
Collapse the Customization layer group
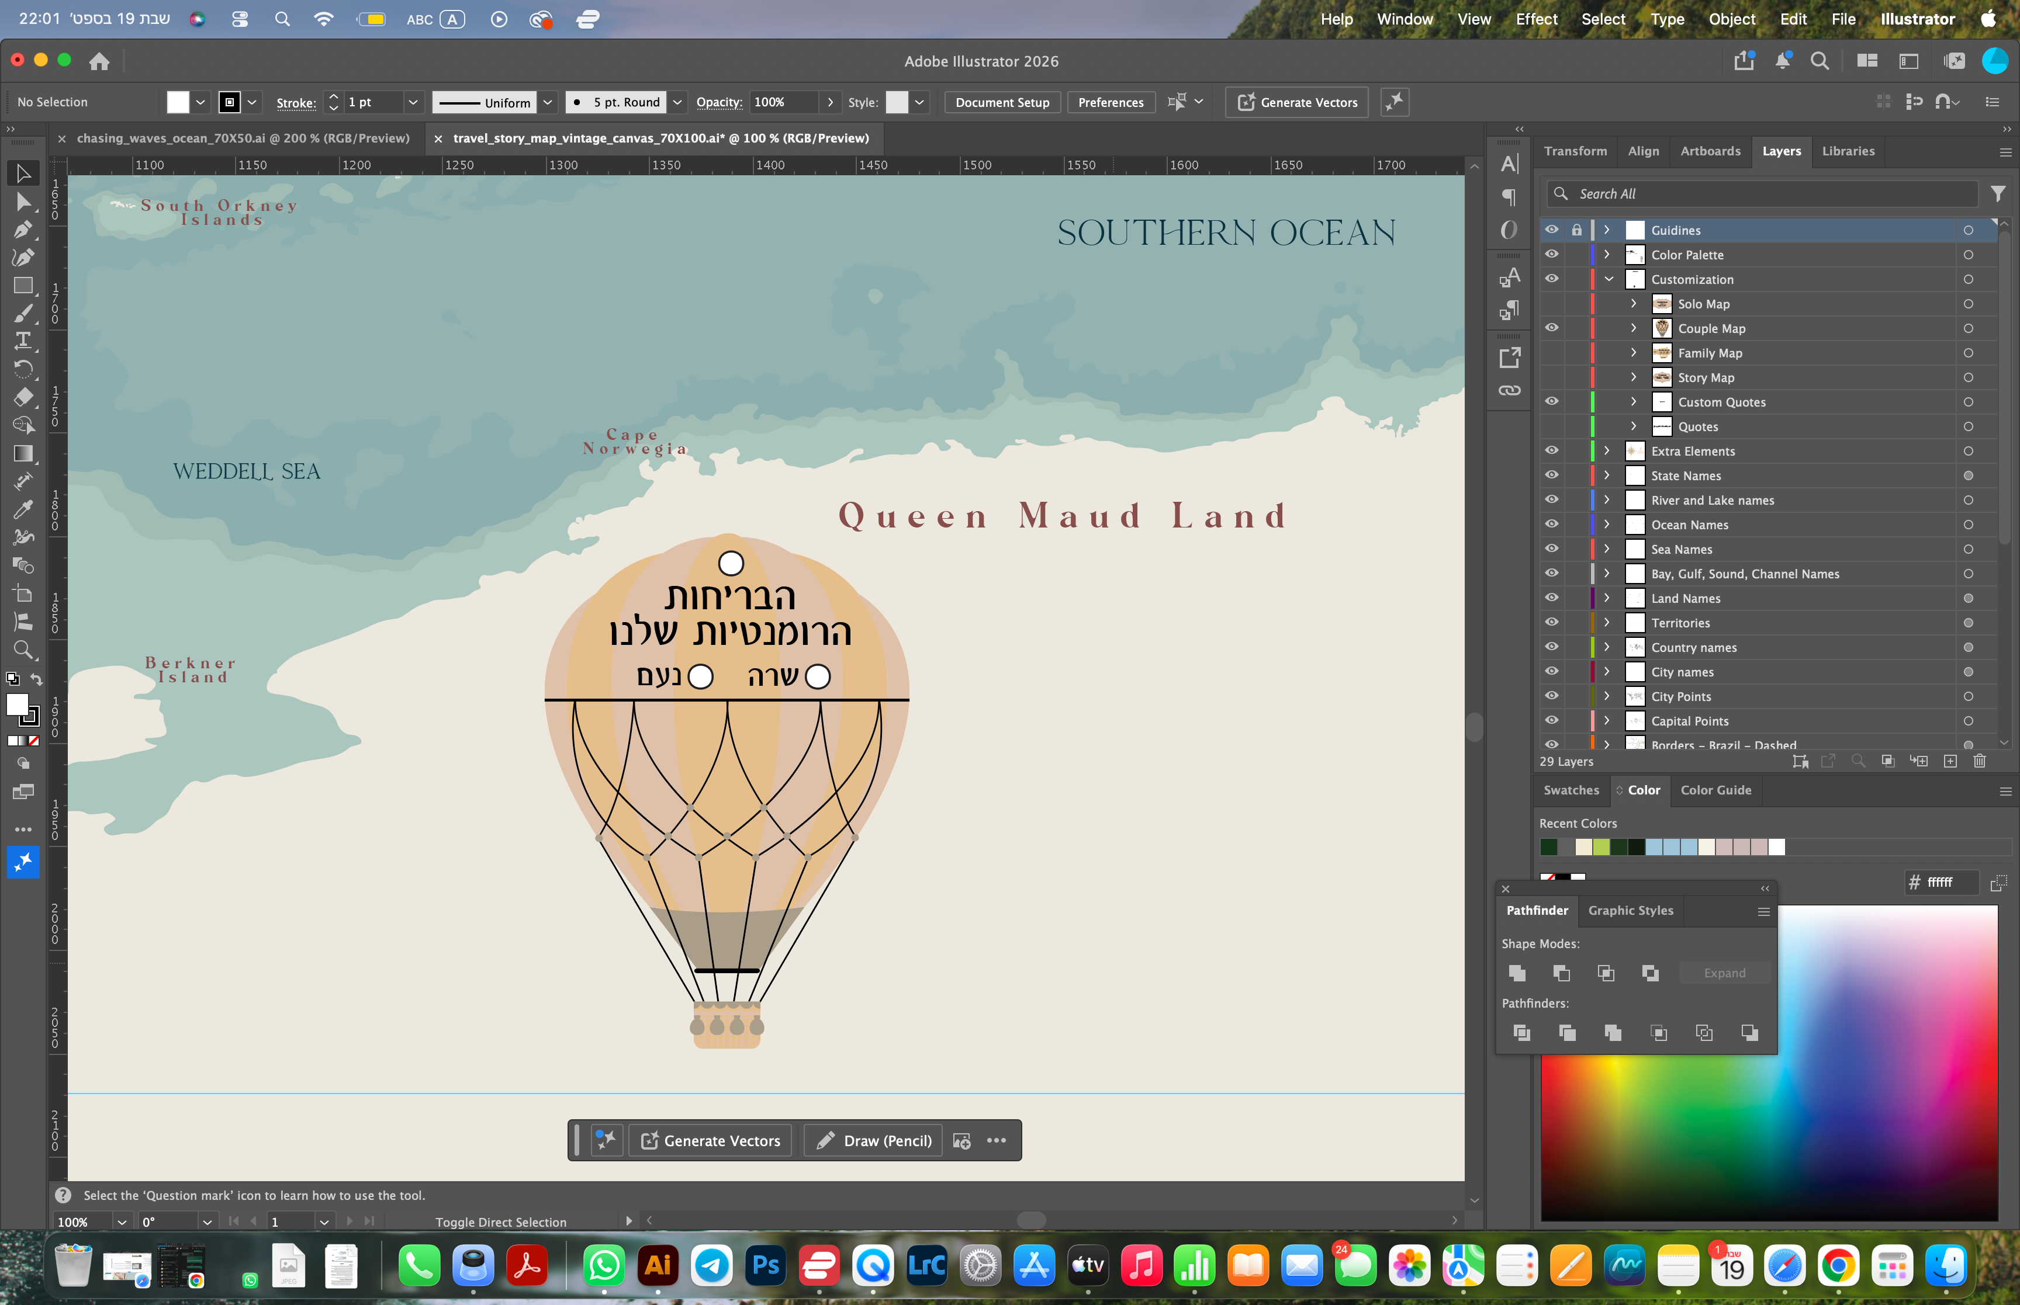click(x=1608, y=279)
